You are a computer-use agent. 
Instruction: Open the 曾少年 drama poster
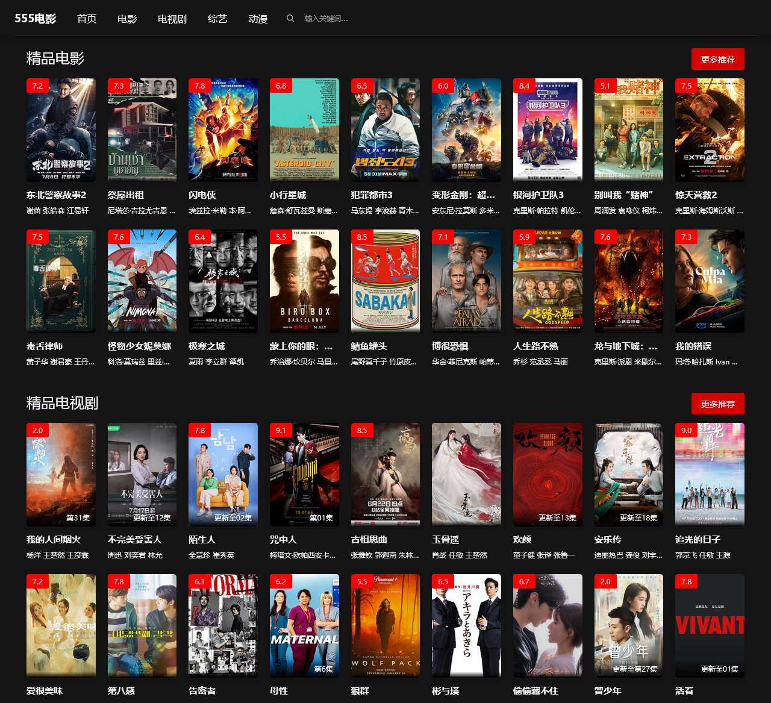(x=629, y=626)
